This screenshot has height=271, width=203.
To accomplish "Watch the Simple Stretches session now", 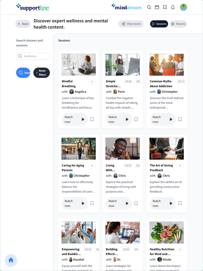I will tap(119, 119).
